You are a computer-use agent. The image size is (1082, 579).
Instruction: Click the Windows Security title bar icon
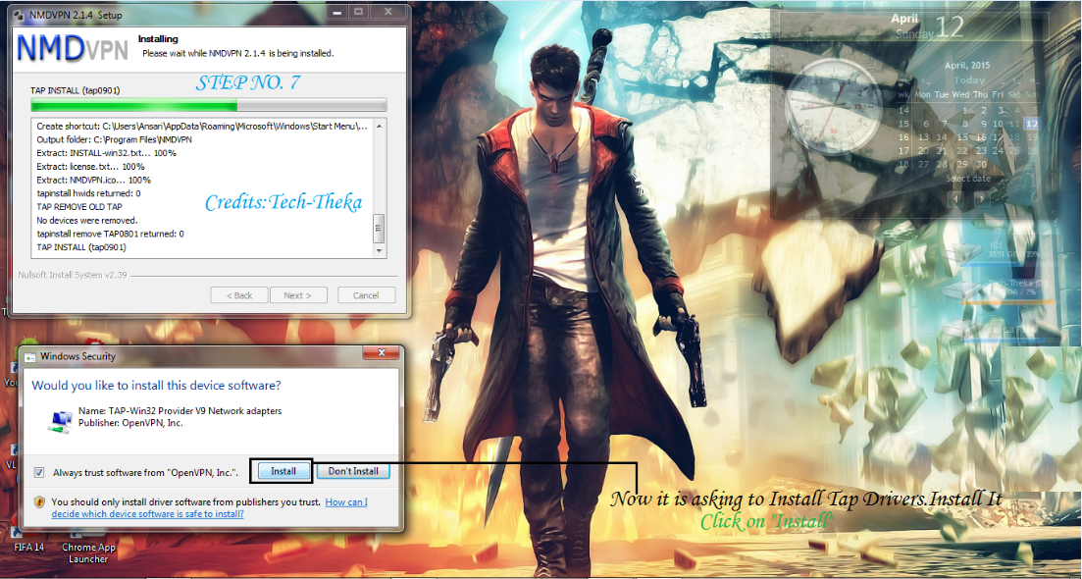(x=30, y=357)
